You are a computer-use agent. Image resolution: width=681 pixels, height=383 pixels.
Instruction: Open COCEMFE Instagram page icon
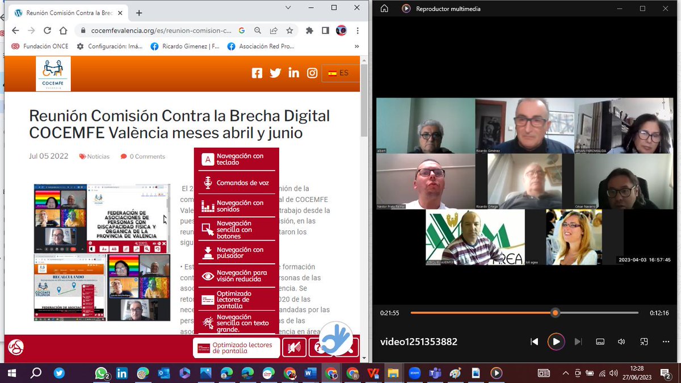click(x=312, y=73)
